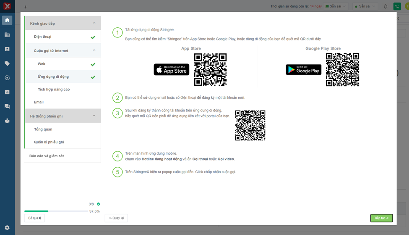Click the notification bell icon
The image size is (409, 235).
386,6
